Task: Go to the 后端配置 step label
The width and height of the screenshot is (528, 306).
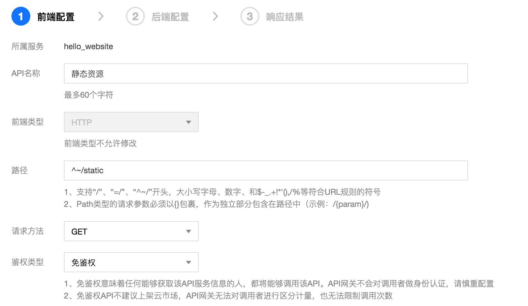Action: pyautogui.click(x=170, y=17)
